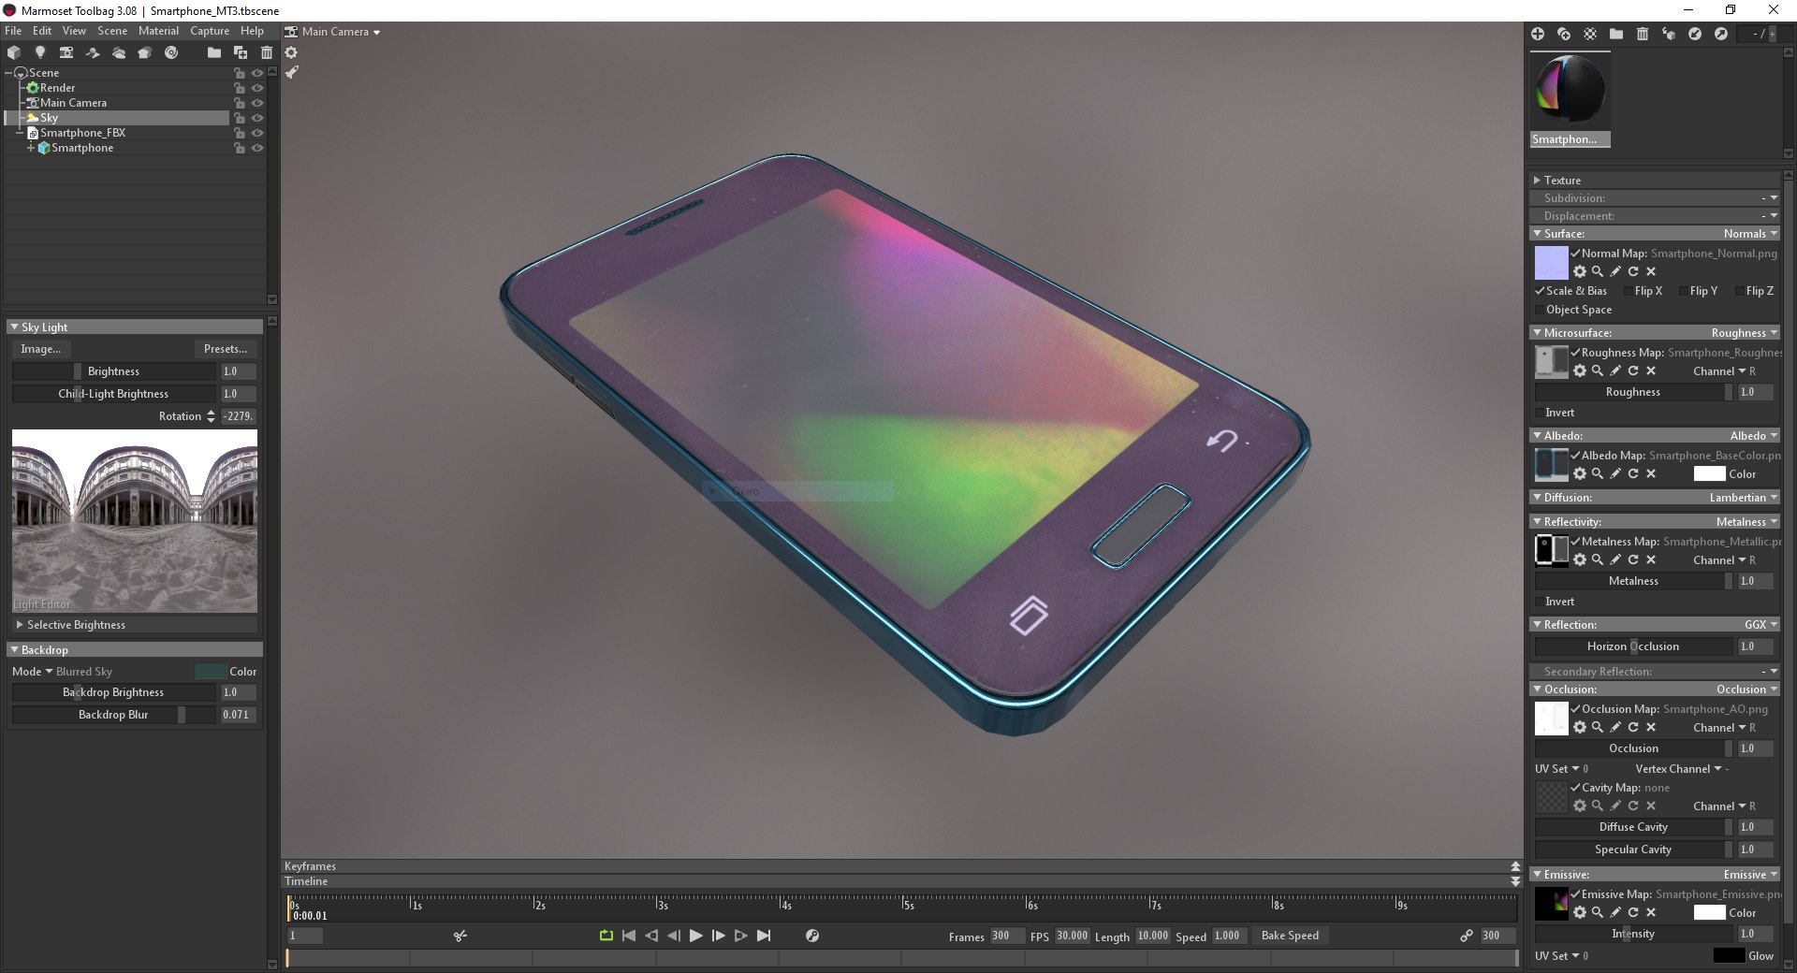Delete the selected scene object with trash icon
The width and height of the screenshot is (1797, 973).
point(267,52)
